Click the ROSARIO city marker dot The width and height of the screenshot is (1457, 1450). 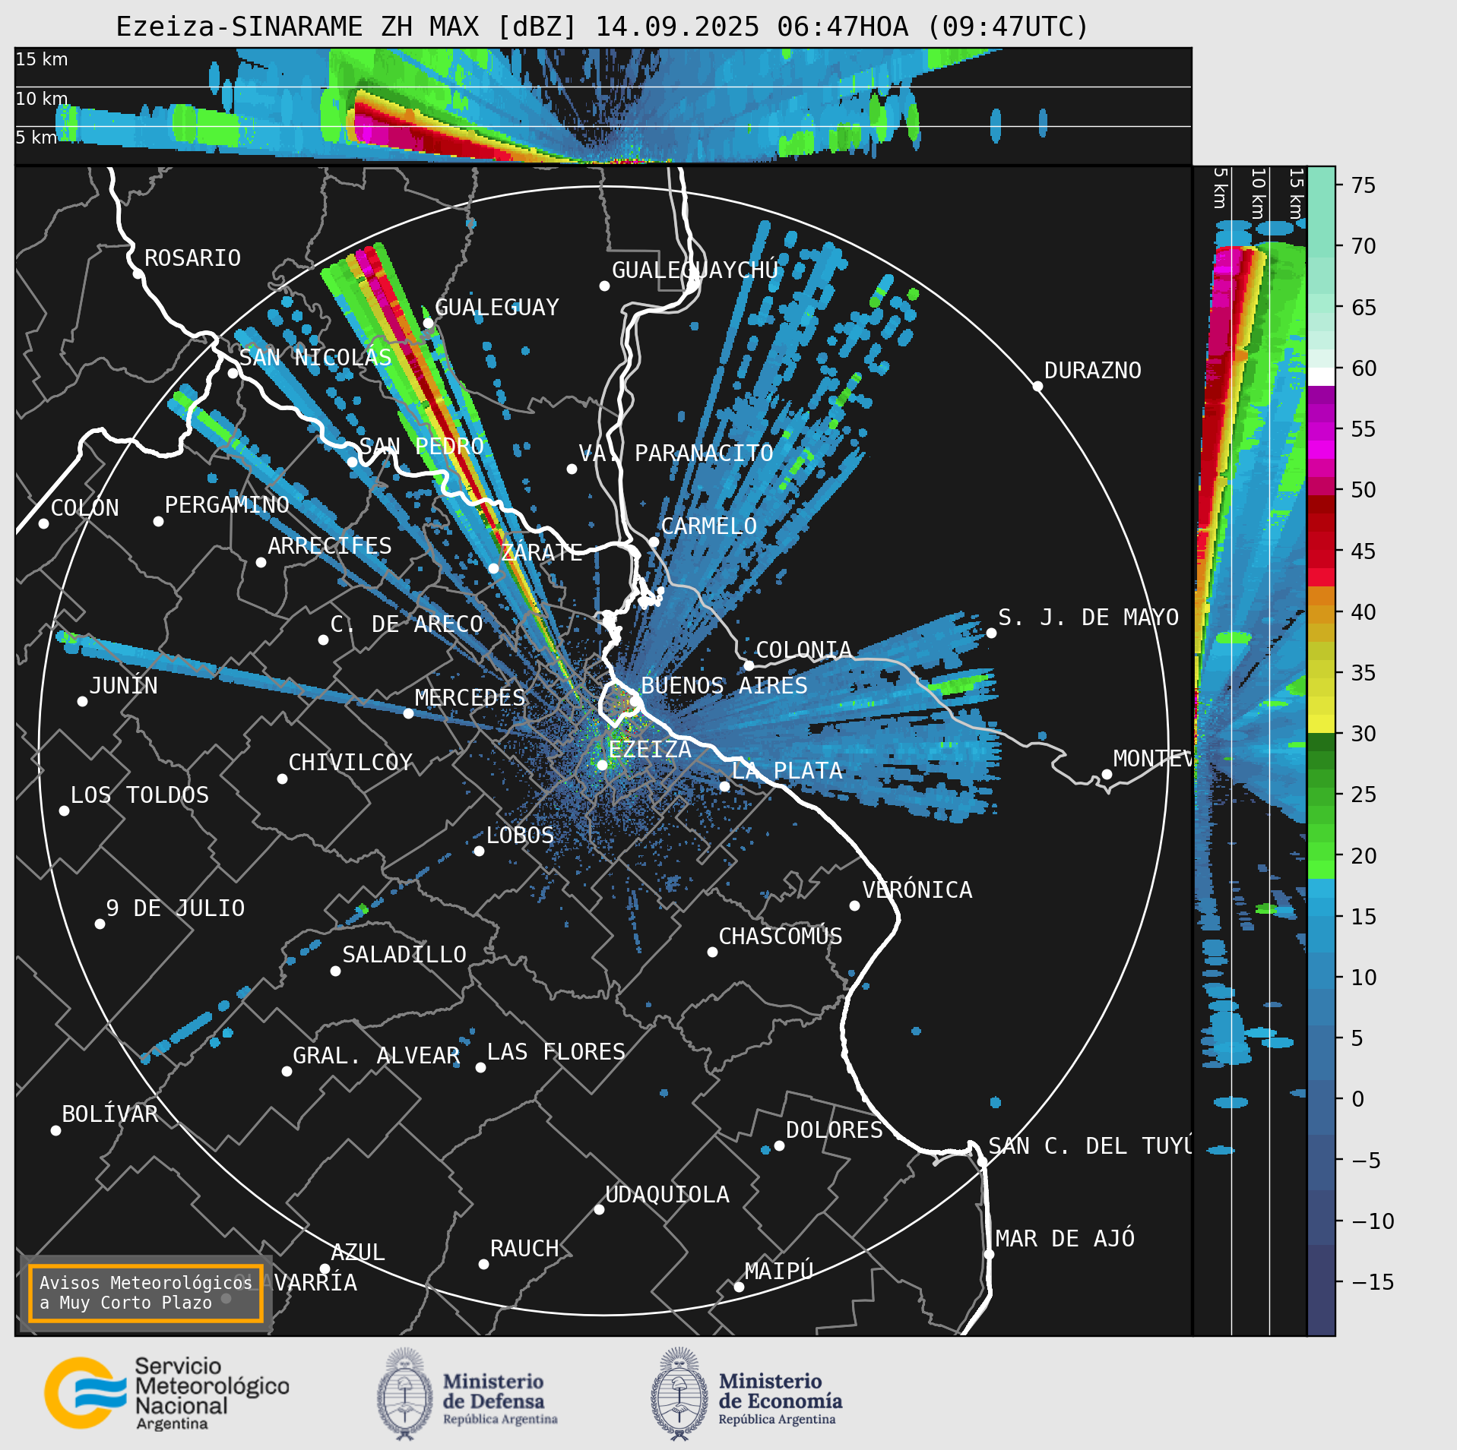pos(138,274)
